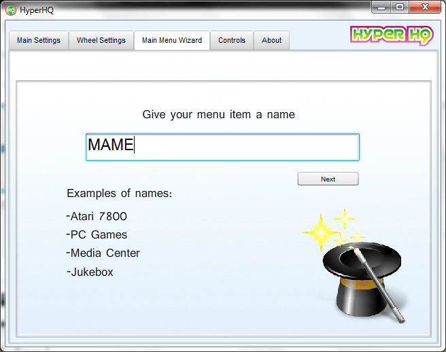
Task: Click the 'Give your menu item a name' heading
Action: coord(218,114)
